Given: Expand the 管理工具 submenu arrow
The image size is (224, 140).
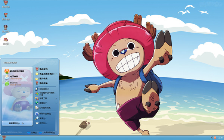Looking at the screenshot, I should point(56,98).
